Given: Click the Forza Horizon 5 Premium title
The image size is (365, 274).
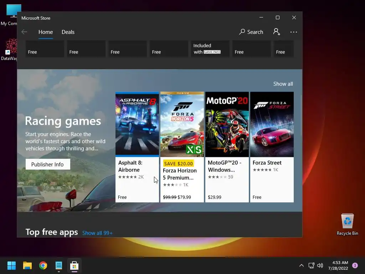Looking at the screenshot, I should pos(180,174).
